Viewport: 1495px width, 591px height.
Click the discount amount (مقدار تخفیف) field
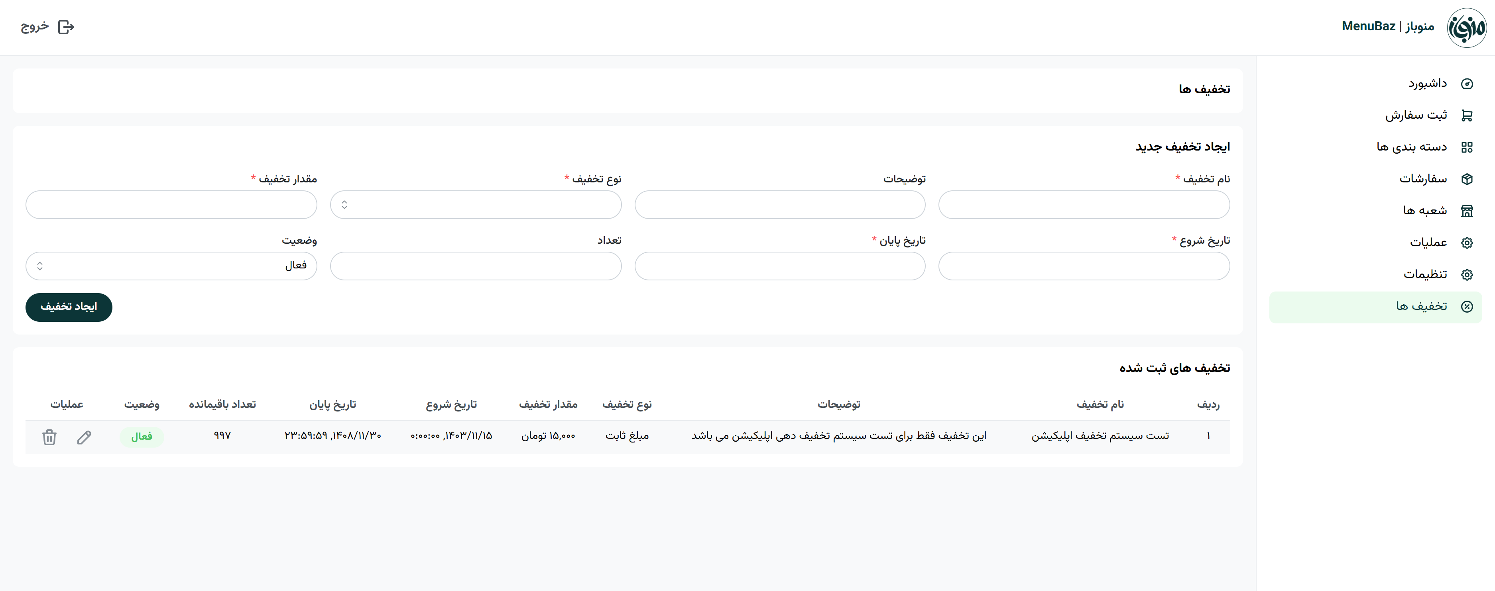(171, 205)
